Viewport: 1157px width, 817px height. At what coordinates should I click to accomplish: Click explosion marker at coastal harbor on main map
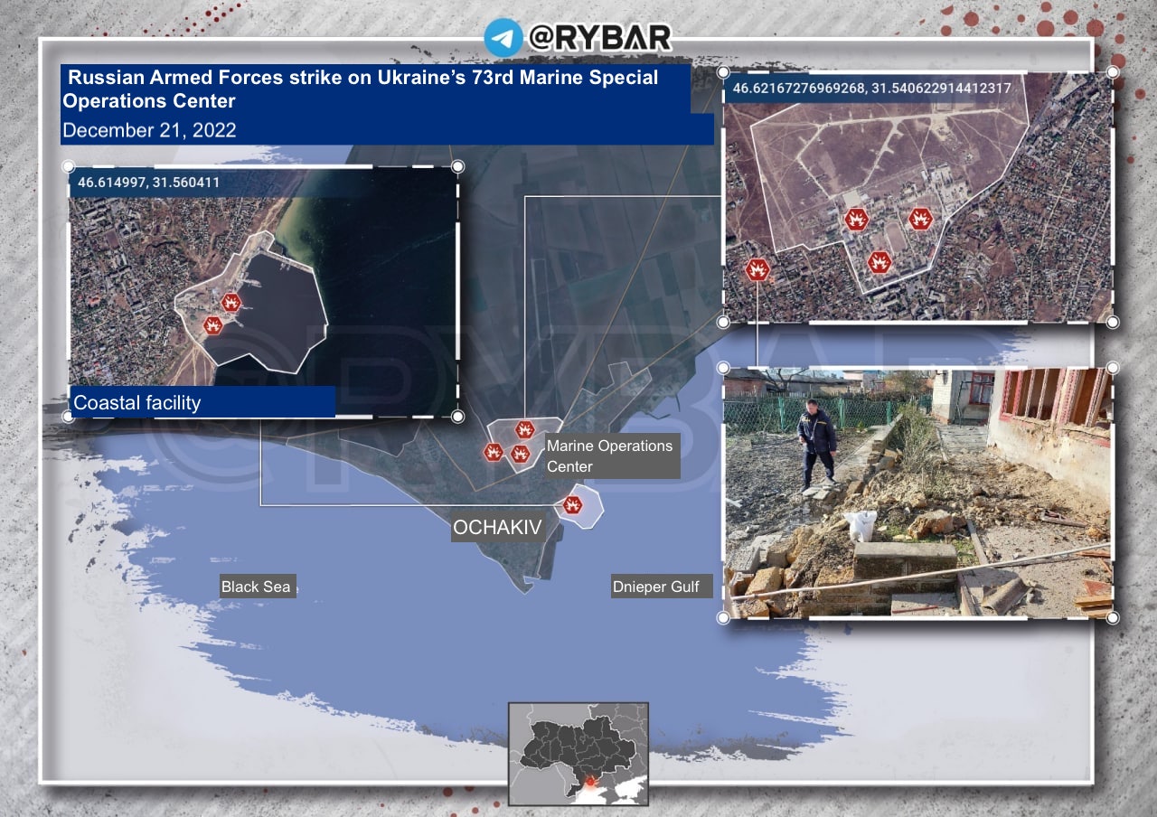tap(571, 505)
